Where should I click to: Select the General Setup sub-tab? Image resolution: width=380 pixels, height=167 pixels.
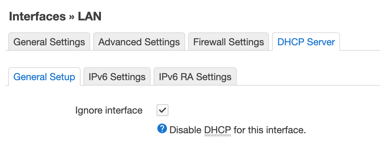(45, 76)
